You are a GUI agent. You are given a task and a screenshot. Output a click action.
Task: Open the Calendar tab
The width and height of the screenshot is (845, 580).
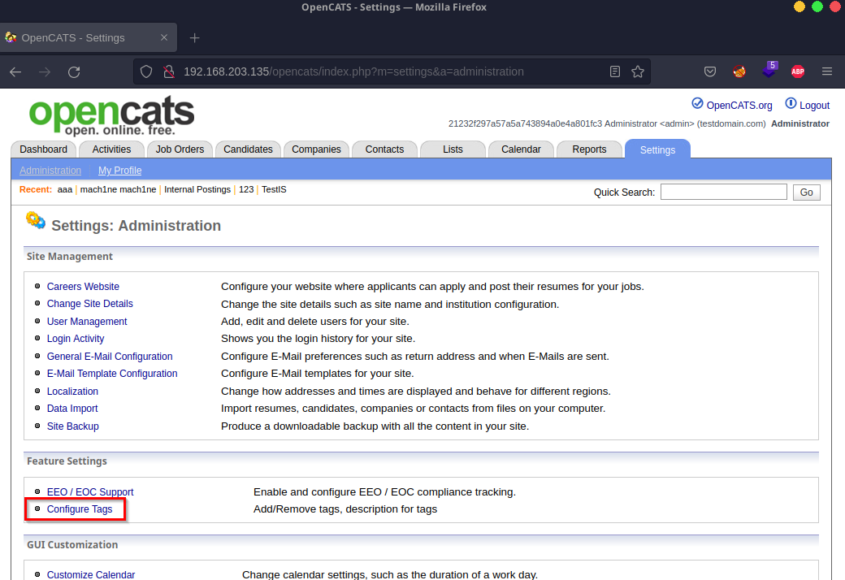tap(521, 149)
